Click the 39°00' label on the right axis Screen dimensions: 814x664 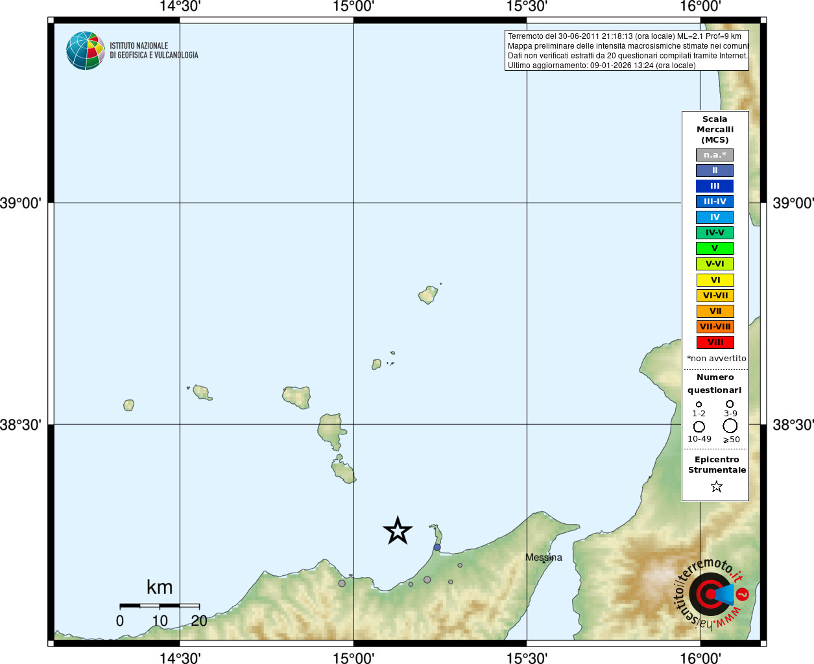pyautogui.click(x=793, y=203)
